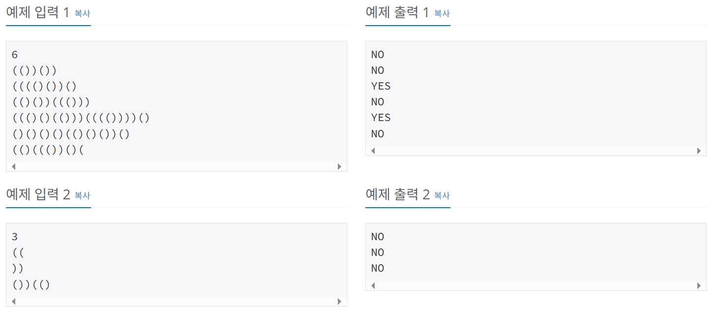This screenshot has height=313, width=715.
Task: Click the horizontal scrollbar below 예제 출력 2
Action: coord(536,285)
